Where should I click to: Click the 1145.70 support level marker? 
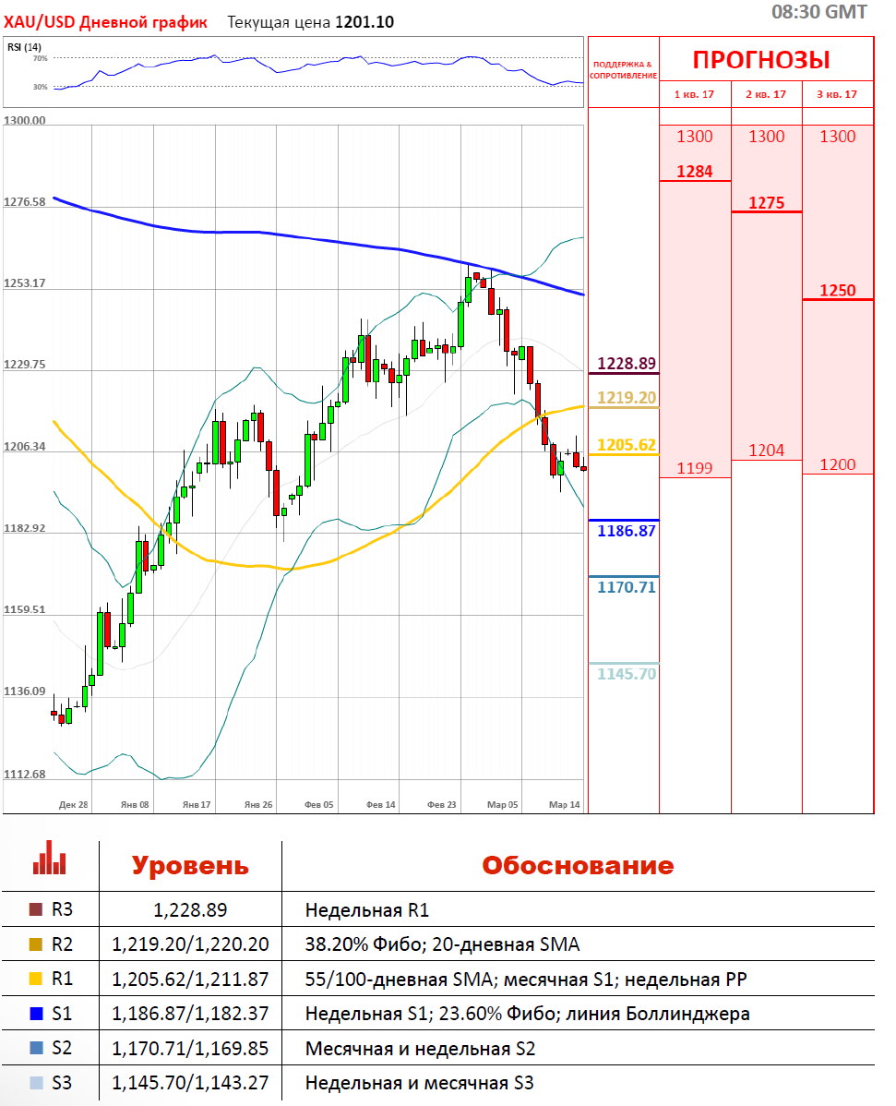click(x=627, y=674)
